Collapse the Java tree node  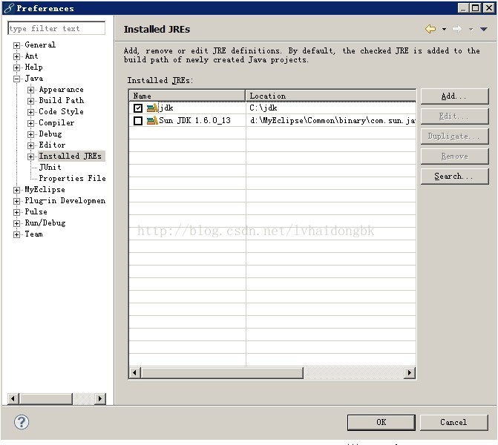[16, 79]
